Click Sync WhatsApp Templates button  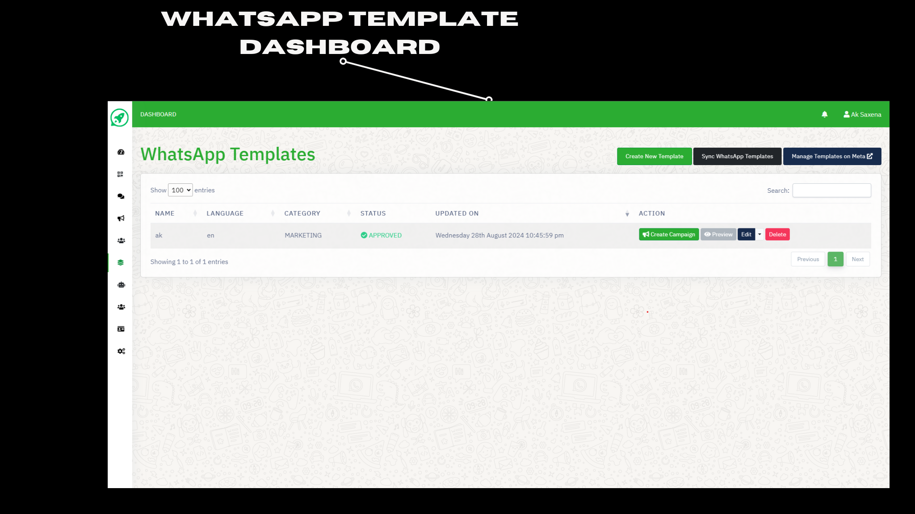[737, 156]
